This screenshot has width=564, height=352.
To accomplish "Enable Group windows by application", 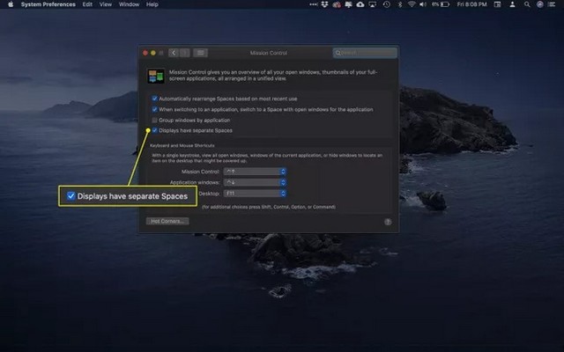I will [155, 120].
